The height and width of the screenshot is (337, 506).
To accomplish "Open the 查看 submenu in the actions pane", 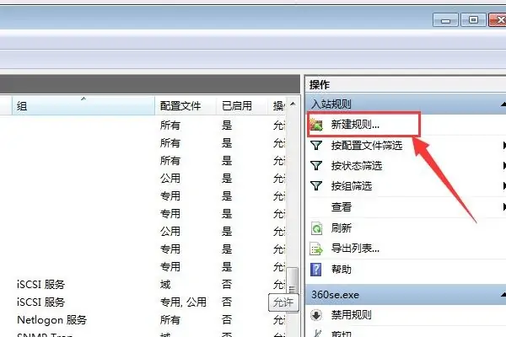I will pos(406,207).
